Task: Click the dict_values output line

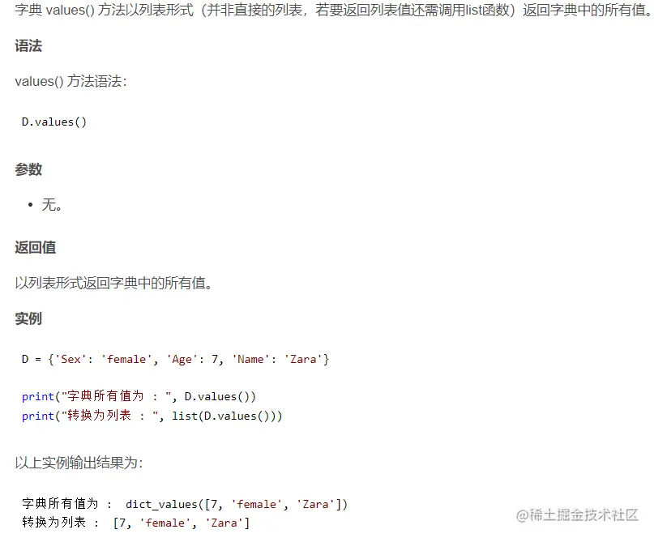Action: pyautogui.click(x=185, y=504)
